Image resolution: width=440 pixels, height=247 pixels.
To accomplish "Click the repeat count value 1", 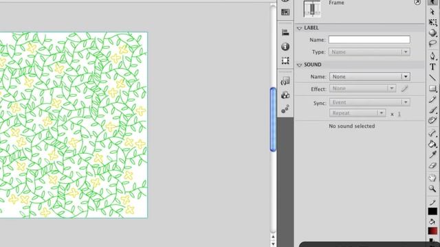I will (399, 114).
